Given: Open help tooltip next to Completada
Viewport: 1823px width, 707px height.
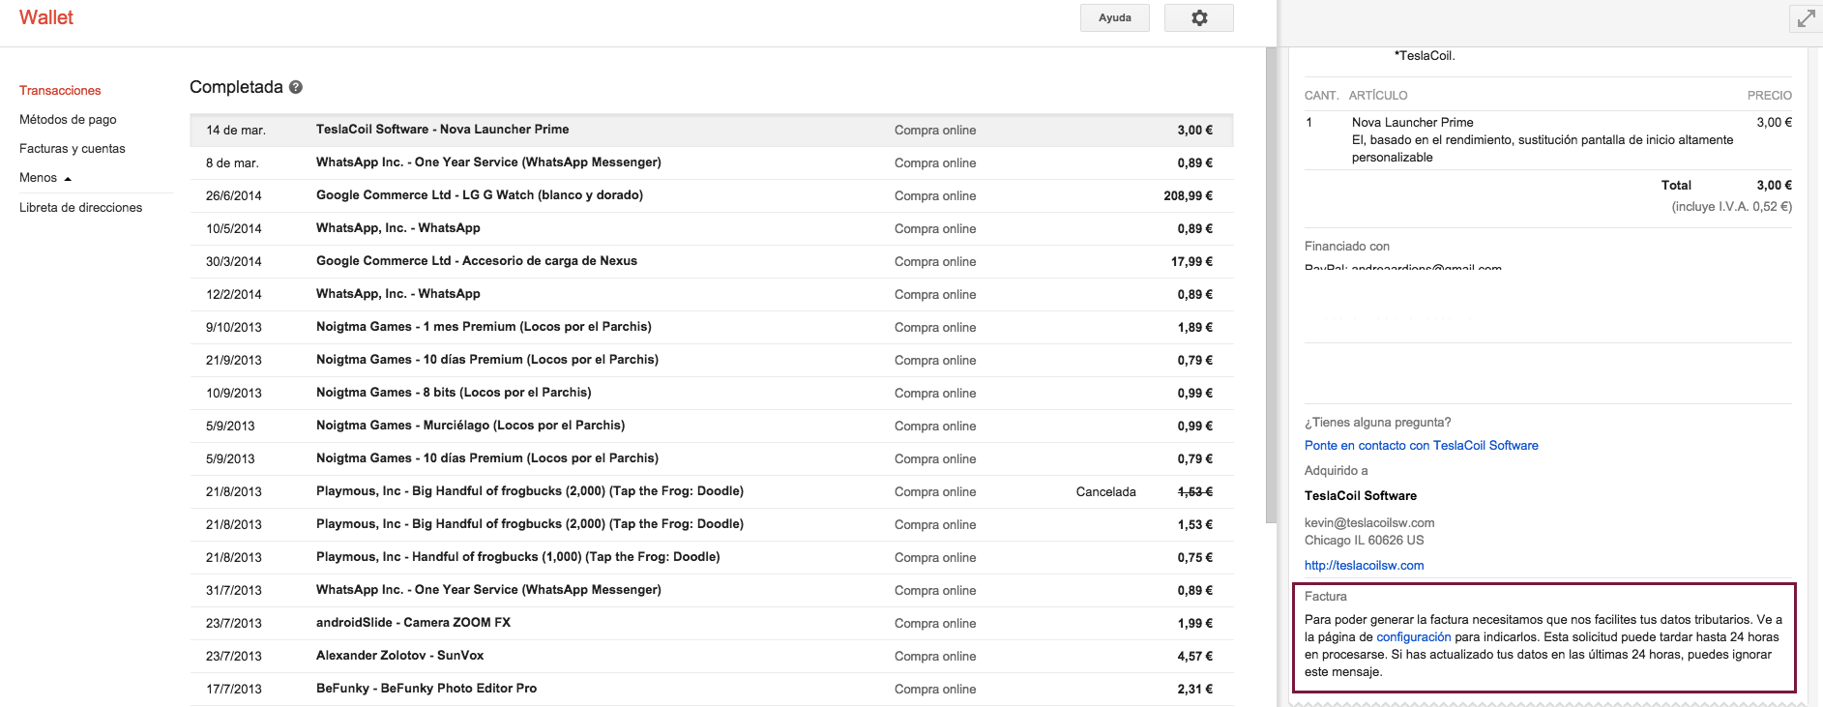Looking at the screenshot, I should point(296,87).
